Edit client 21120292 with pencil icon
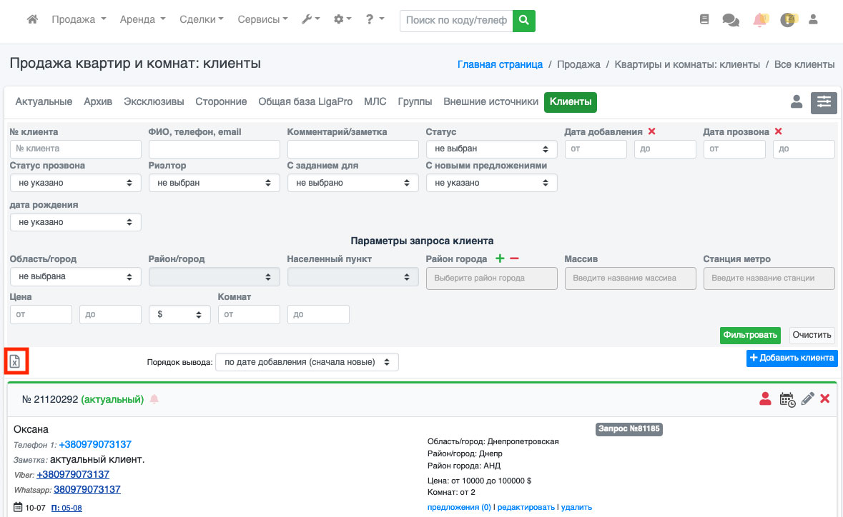Viewport: 843px width, 517px height. [x=807, y=399]
